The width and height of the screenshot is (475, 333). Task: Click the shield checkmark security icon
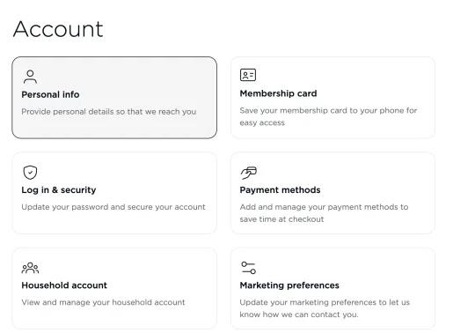point(30,173)
